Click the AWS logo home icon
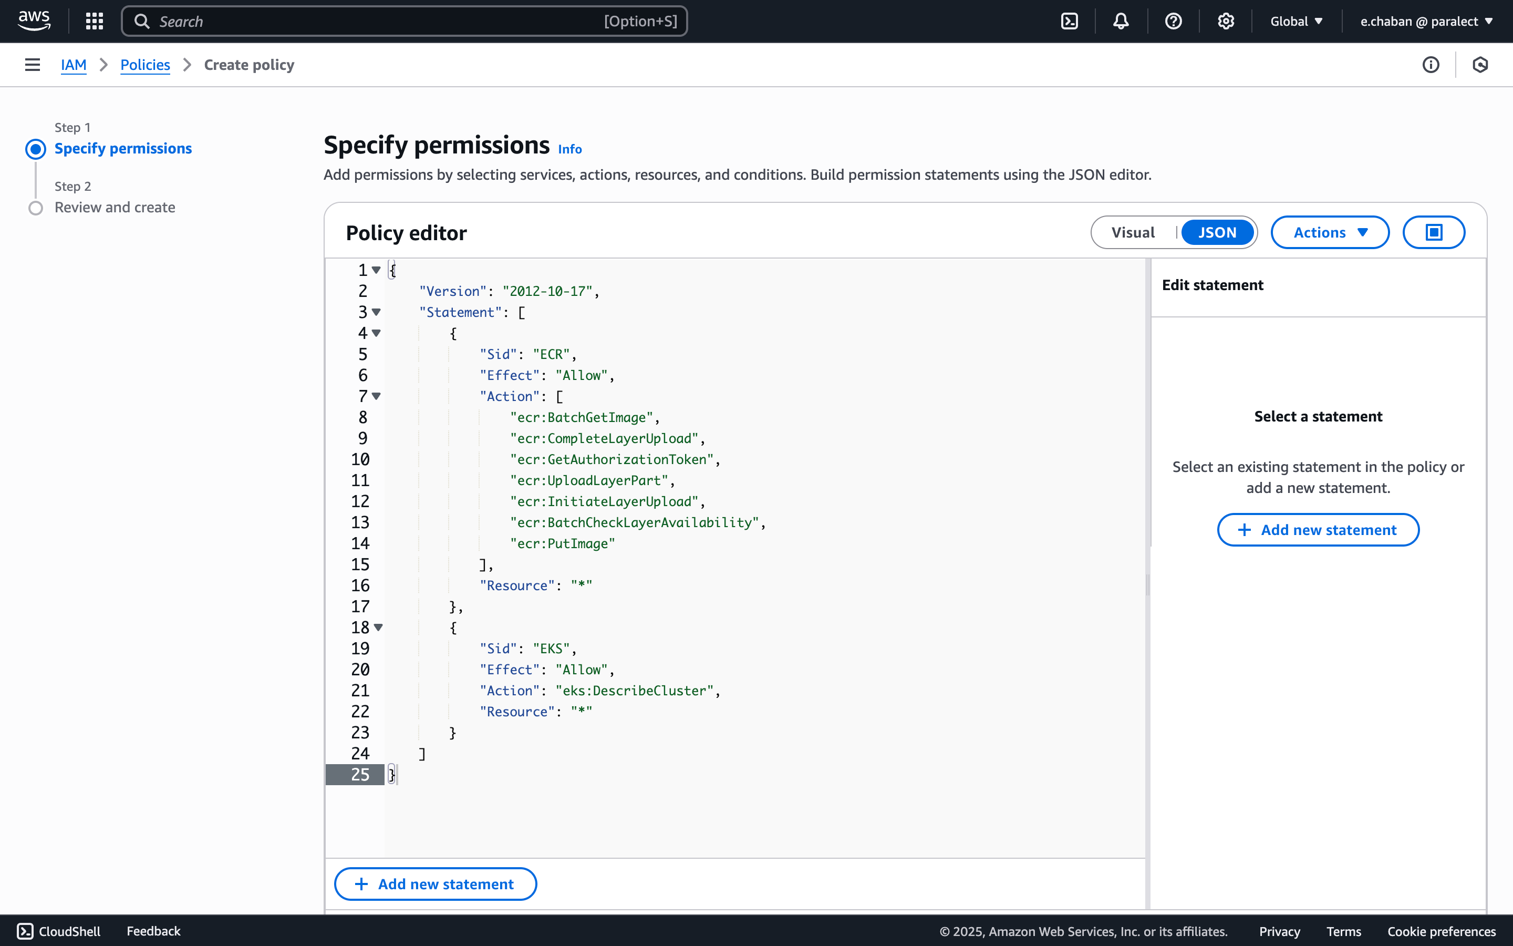This screenshot has width=1513, height=946. click(x=34, y=20)
